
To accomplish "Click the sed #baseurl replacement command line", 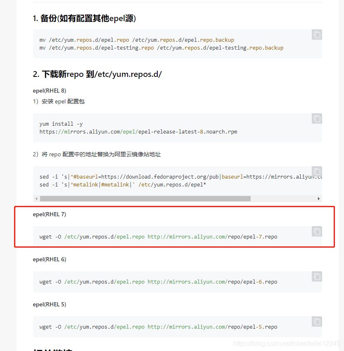I will tap(181, 177).
